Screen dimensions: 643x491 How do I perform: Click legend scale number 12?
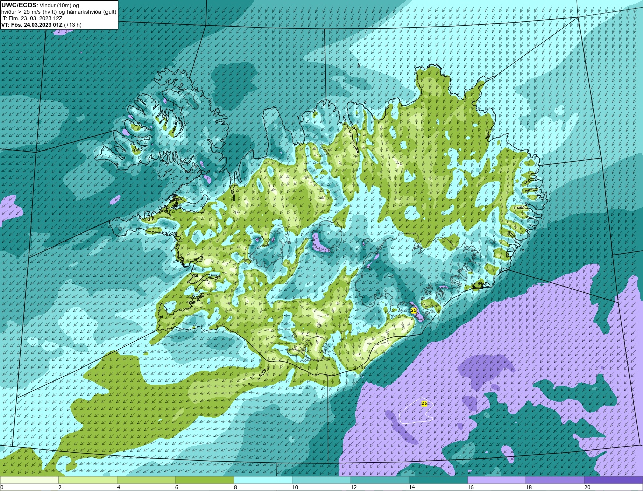click(353, 487)
